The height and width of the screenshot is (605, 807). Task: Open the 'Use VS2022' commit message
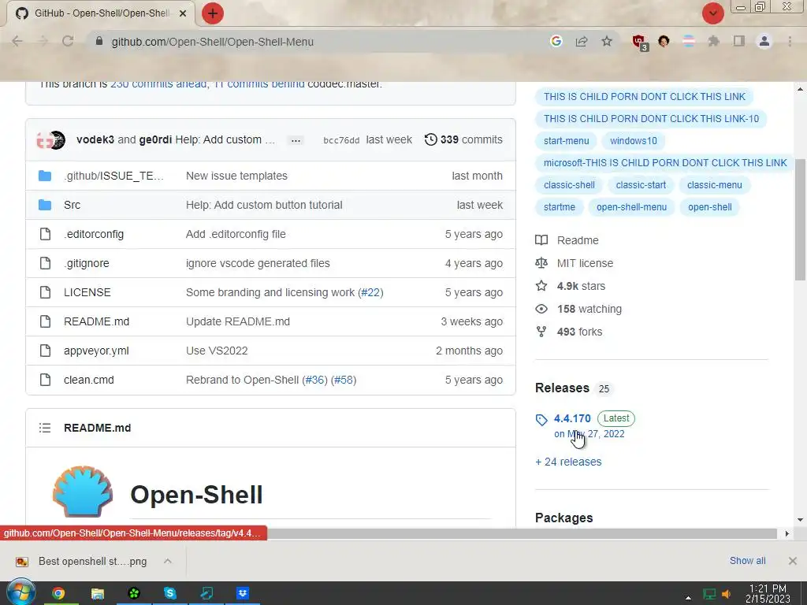[x=217, y=351]
